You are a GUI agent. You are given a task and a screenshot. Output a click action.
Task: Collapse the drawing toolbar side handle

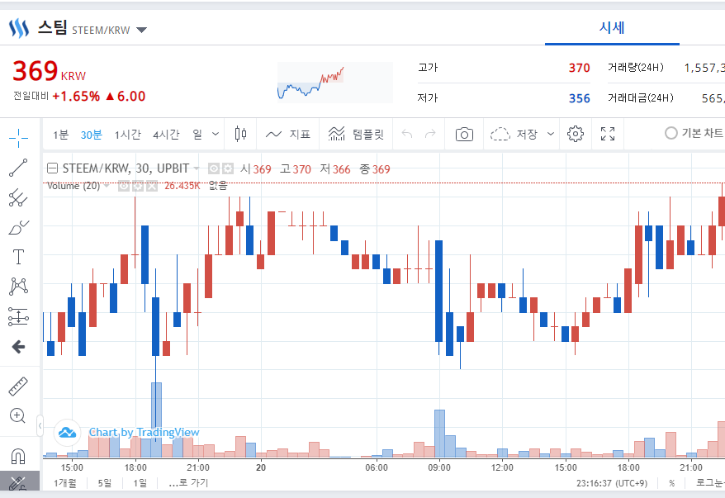40,425
